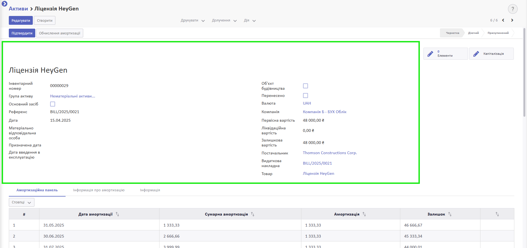Expand the Стовпці columns dropdown

point(21,202)
